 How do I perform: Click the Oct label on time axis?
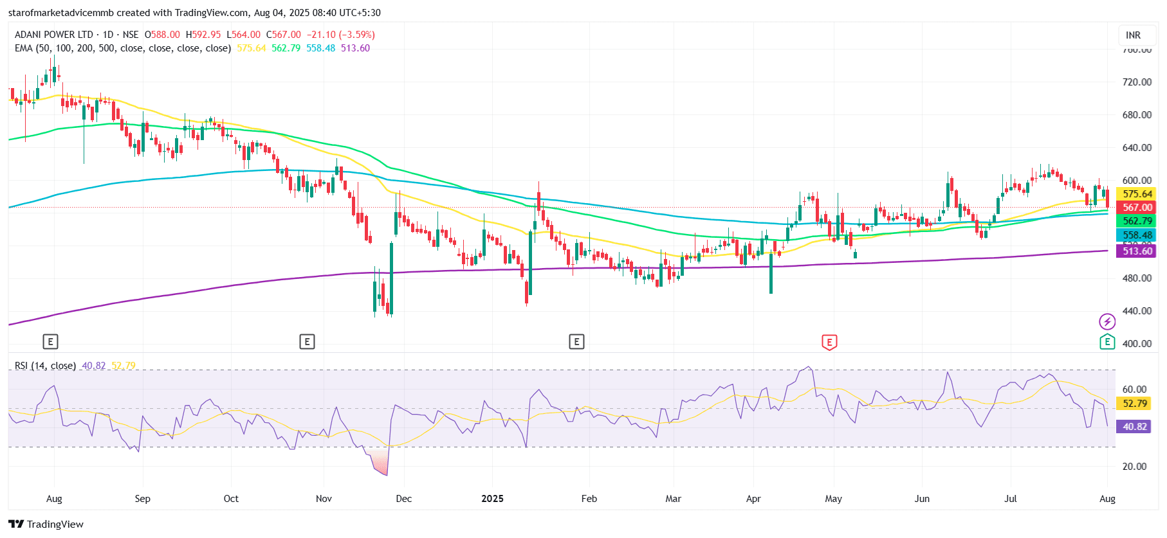pyautogui.click(x=231, y=499)
